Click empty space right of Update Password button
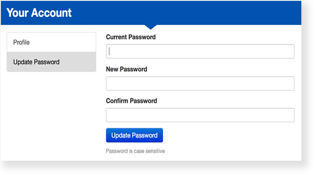The width and height of the screenshot is (316, 175). pos(228,135)
